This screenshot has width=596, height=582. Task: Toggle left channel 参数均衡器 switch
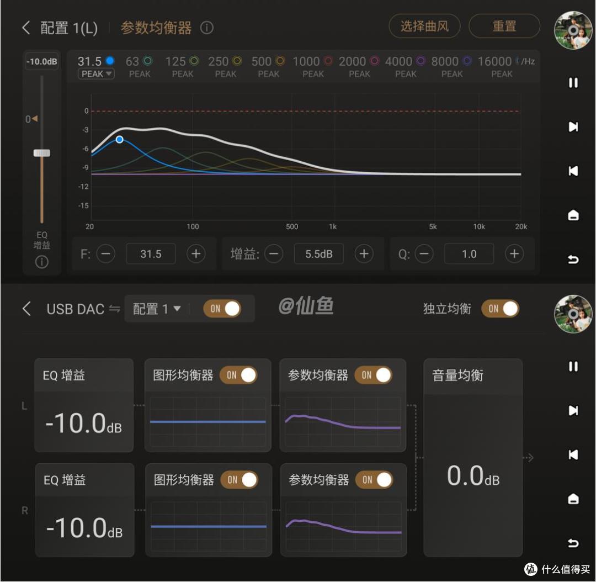click(373, 375)
